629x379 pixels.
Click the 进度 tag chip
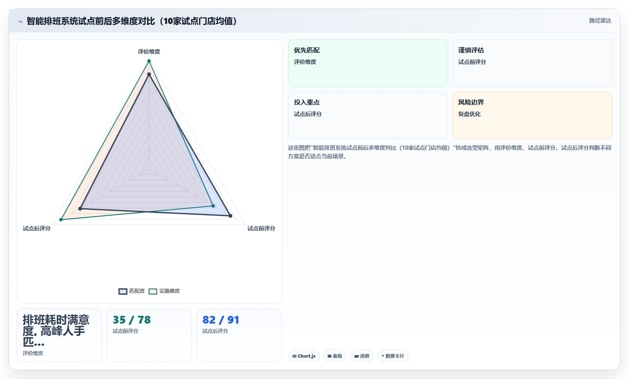(x=362, y=356)
